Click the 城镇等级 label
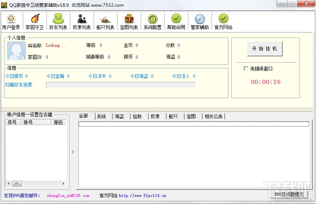316x204 pixels. click(x=95, y=57)
